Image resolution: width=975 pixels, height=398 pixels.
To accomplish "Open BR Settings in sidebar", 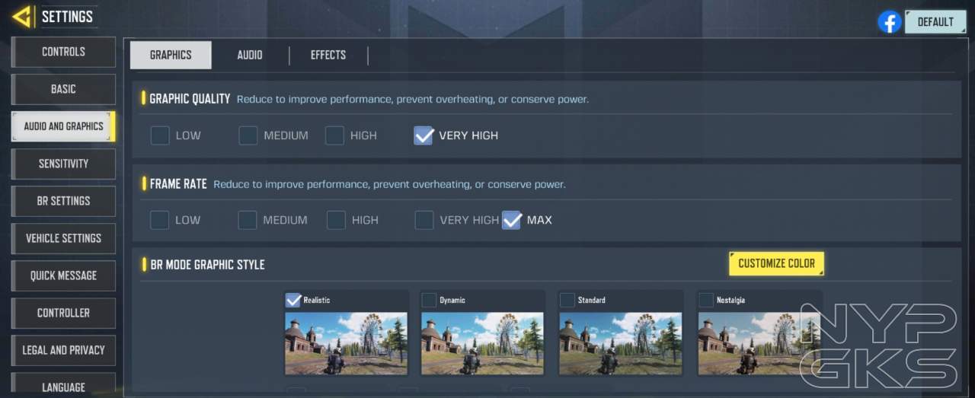I will [63, 201].
